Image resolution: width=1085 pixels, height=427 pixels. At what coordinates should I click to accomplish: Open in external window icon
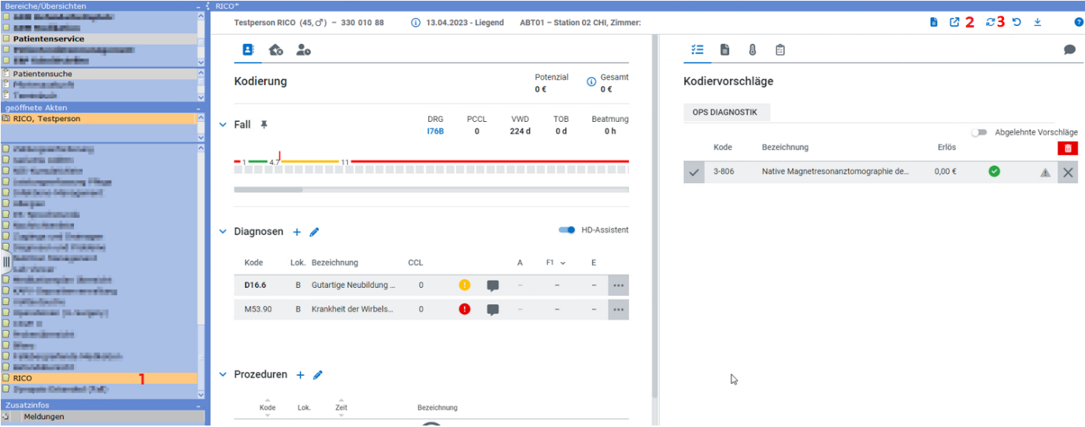(954, 22)
